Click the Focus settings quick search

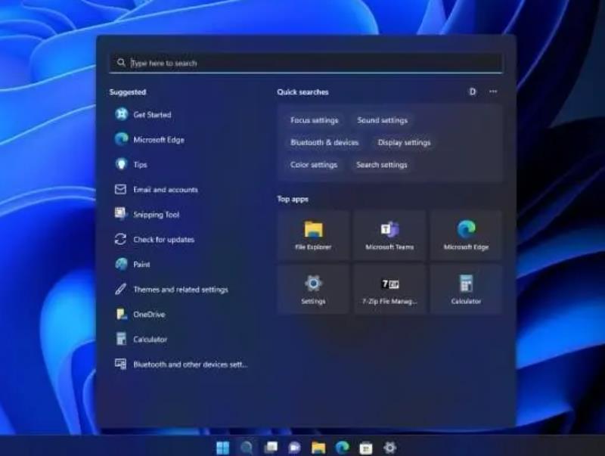coord(314,120)
